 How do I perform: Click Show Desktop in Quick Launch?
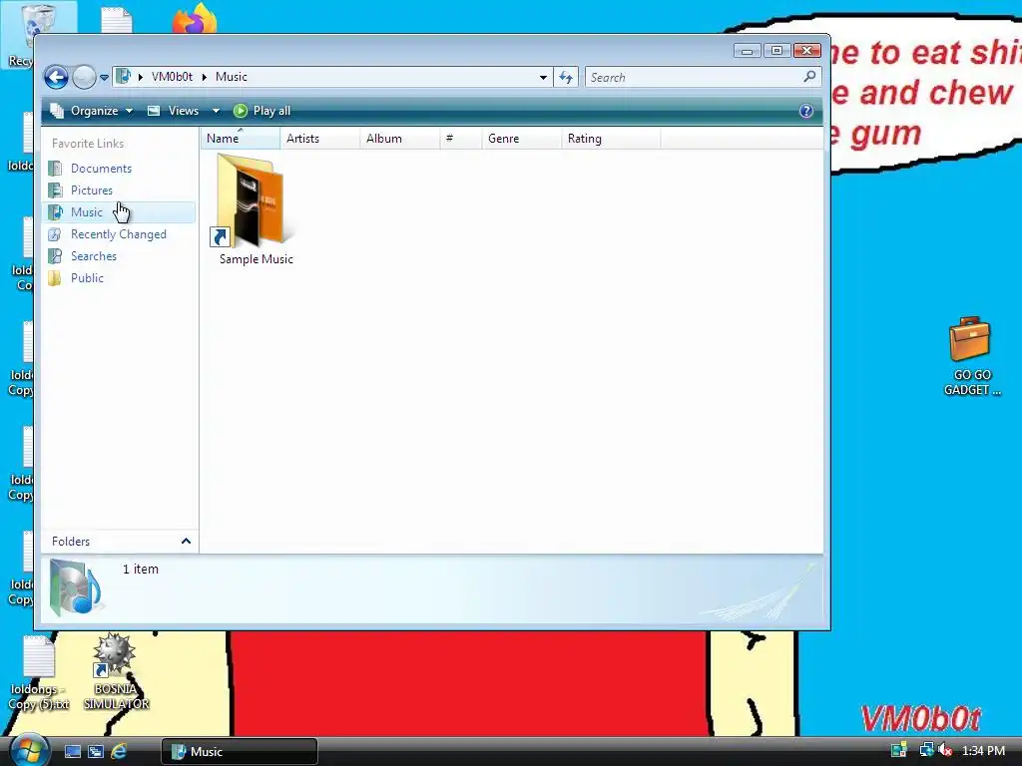coord(72,752)
